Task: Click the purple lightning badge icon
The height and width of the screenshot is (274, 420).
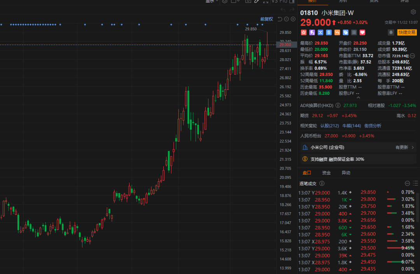Action: [x=312, y=33]
